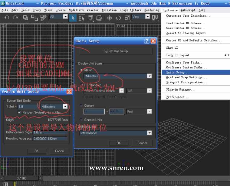Click the Undo arrow in the main toolbar
Viewport: 230px width, 186px height.
coord(7,18)
